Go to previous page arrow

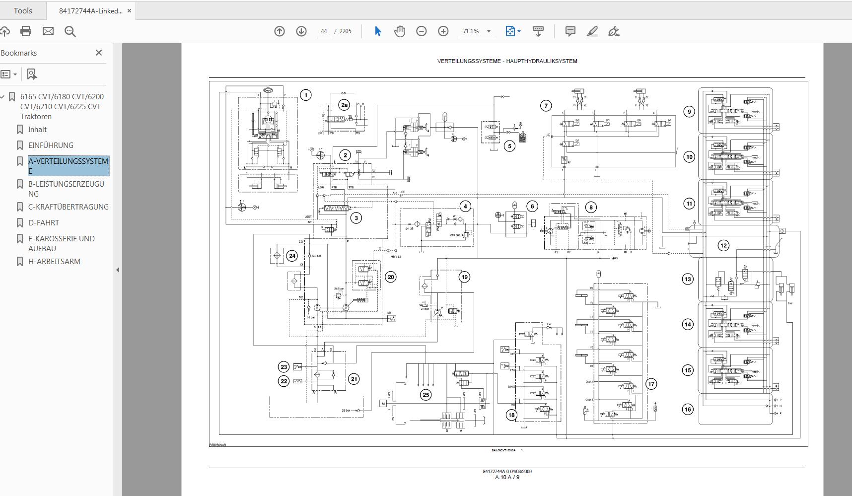(x=280, y=31)
